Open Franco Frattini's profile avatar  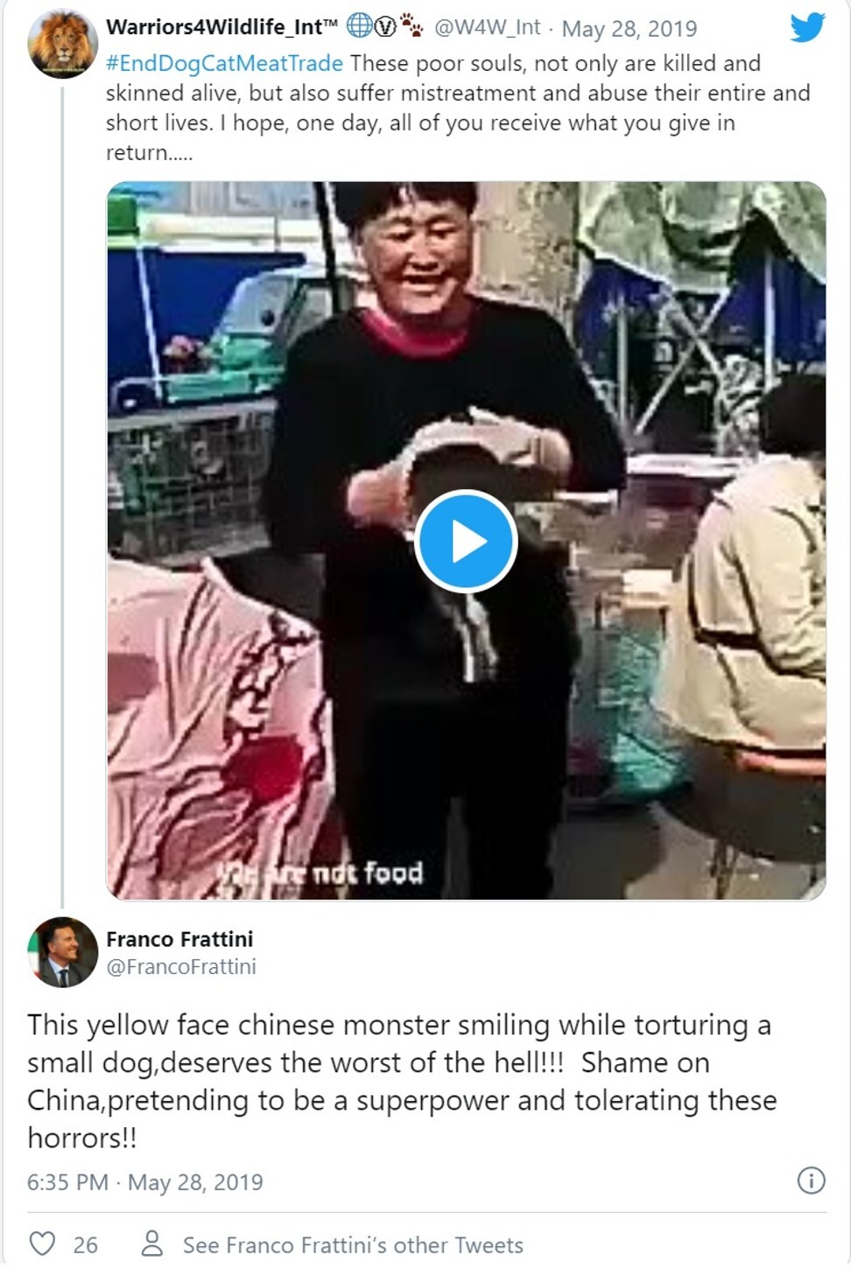pos(62,952)
